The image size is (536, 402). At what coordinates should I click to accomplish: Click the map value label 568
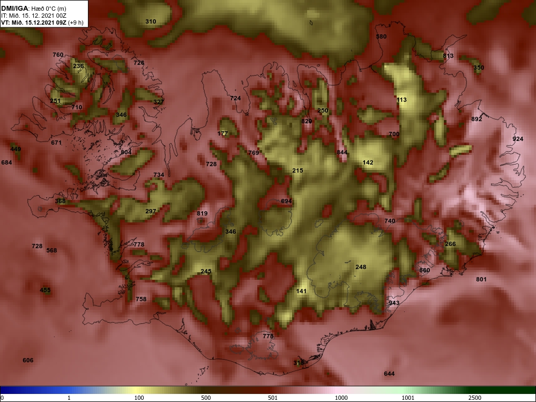point(51,250)
